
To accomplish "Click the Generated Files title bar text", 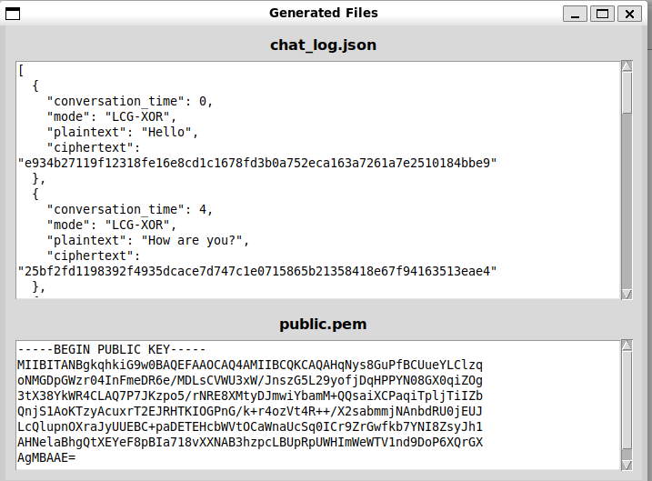I will 323,13.
